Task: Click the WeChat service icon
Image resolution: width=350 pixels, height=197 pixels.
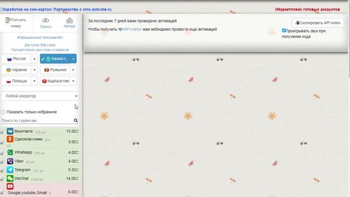Action: click(10, 178)
